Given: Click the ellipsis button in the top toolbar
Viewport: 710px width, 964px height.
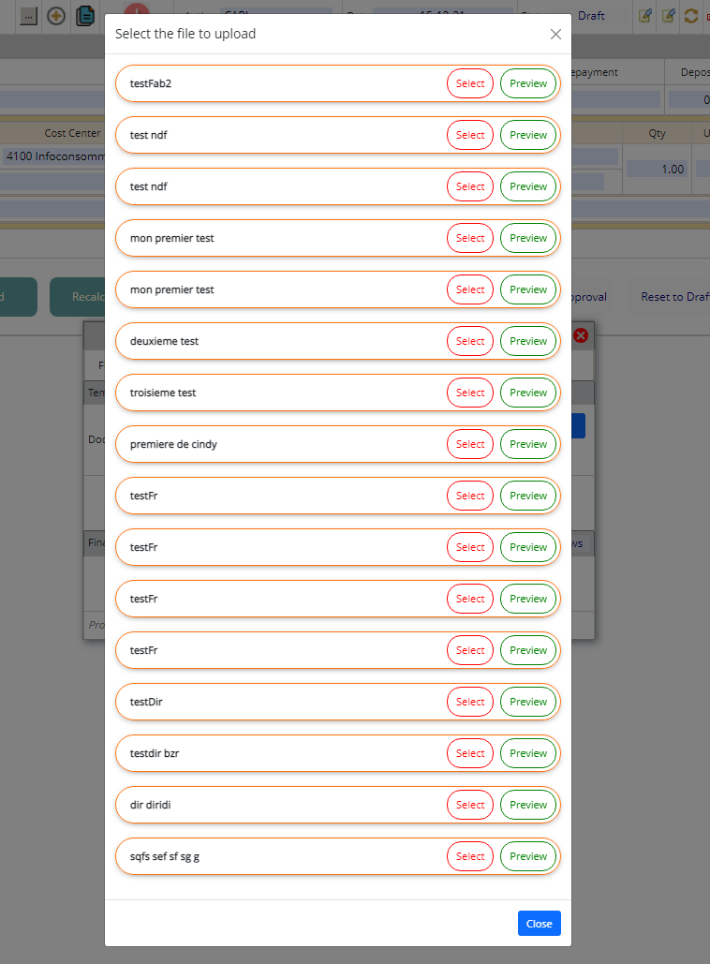Looking at the screenshot, I should coord(28,16).
